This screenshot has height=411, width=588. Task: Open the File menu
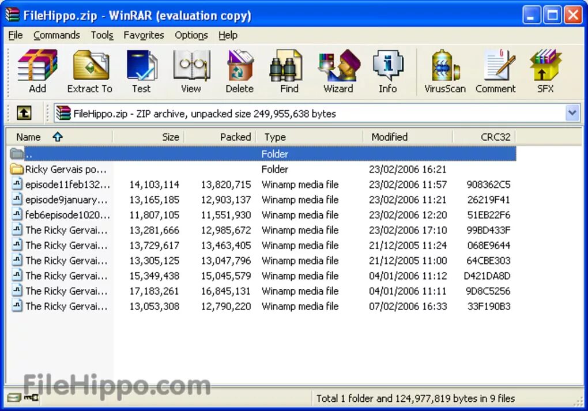(16, 35)
